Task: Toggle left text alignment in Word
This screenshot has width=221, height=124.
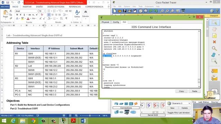Action: click(49, 14)
